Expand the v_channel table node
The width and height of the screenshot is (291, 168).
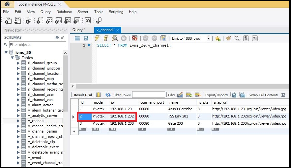18,121
